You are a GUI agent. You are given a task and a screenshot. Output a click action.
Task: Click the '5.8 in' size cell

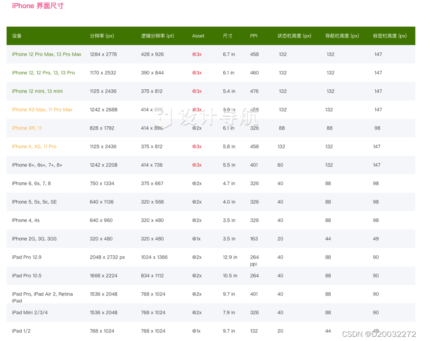tap(229, 146)
